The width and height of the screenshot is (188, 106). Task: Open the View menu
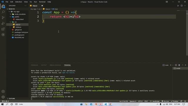tap(26, 2)
